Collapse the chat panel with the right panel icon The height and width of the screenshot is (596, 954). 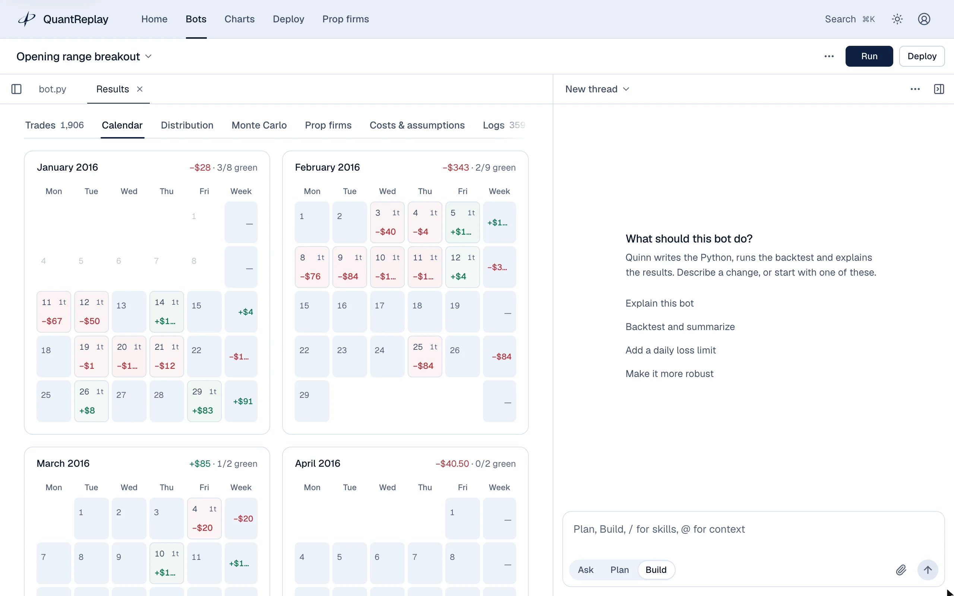pyautogui.click(x=939, y=89)
